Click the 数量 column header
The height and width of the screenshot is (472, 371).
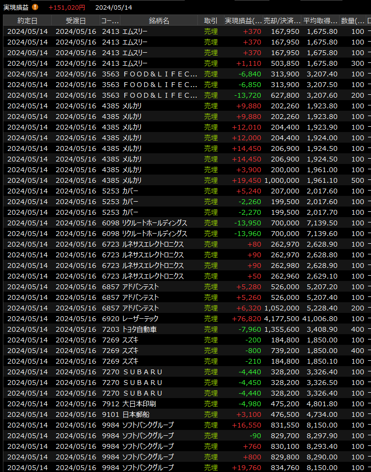(x=353, y=20)
